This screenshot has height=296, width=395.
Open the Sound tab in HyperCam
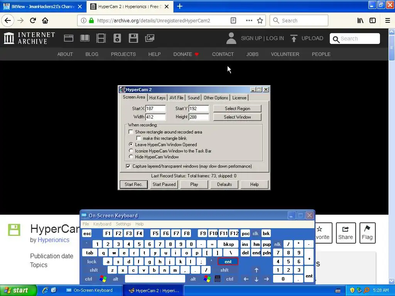click(194, 98)
